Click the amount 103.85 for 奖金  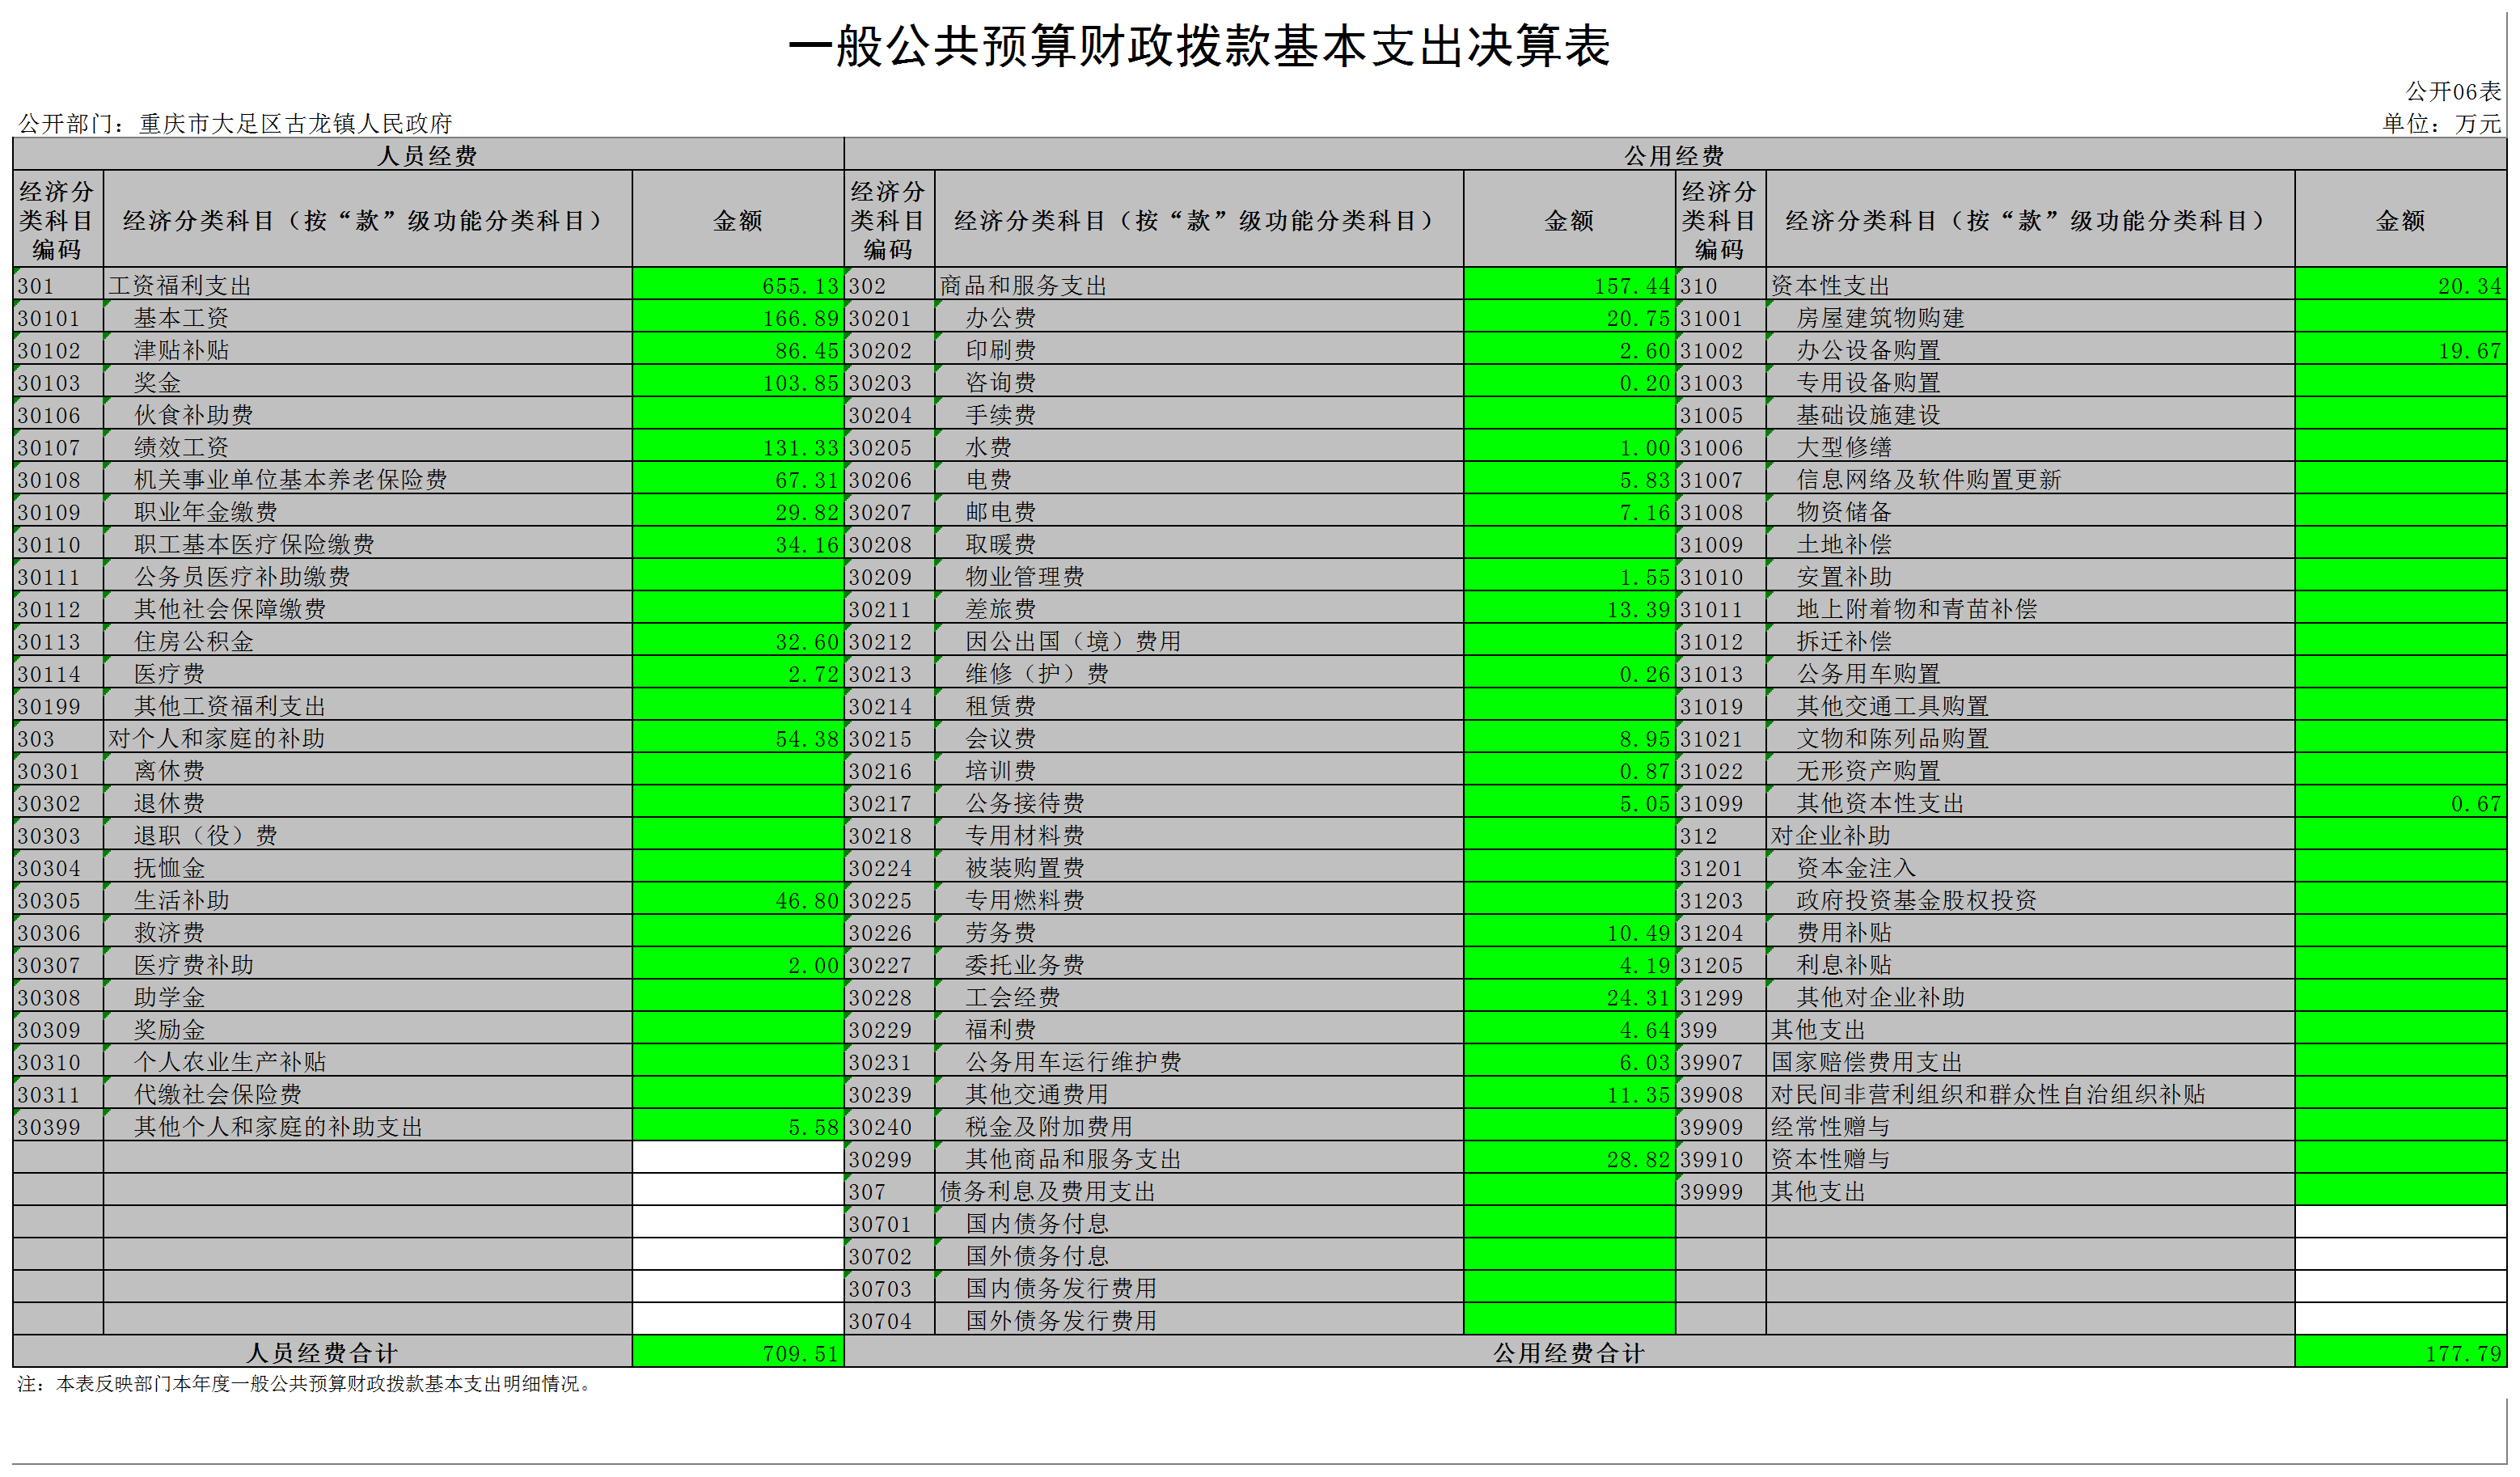(x=738, y=382)
